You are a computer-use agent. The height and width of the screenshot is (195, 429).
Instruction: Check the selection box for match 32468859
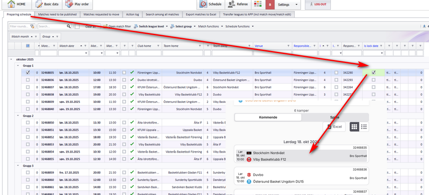pyautogui.click(x=27, y=173)
